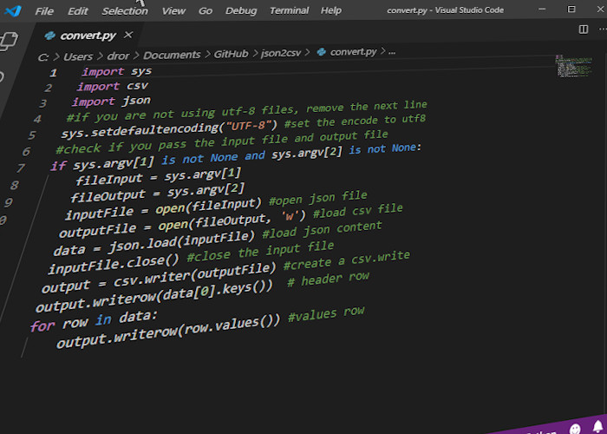Image resolution: width=607 pixels, height=434 pixels.
Task: Click the Documents breadcrumb segment
Action: pyautogui.click(x=172, y=55)
